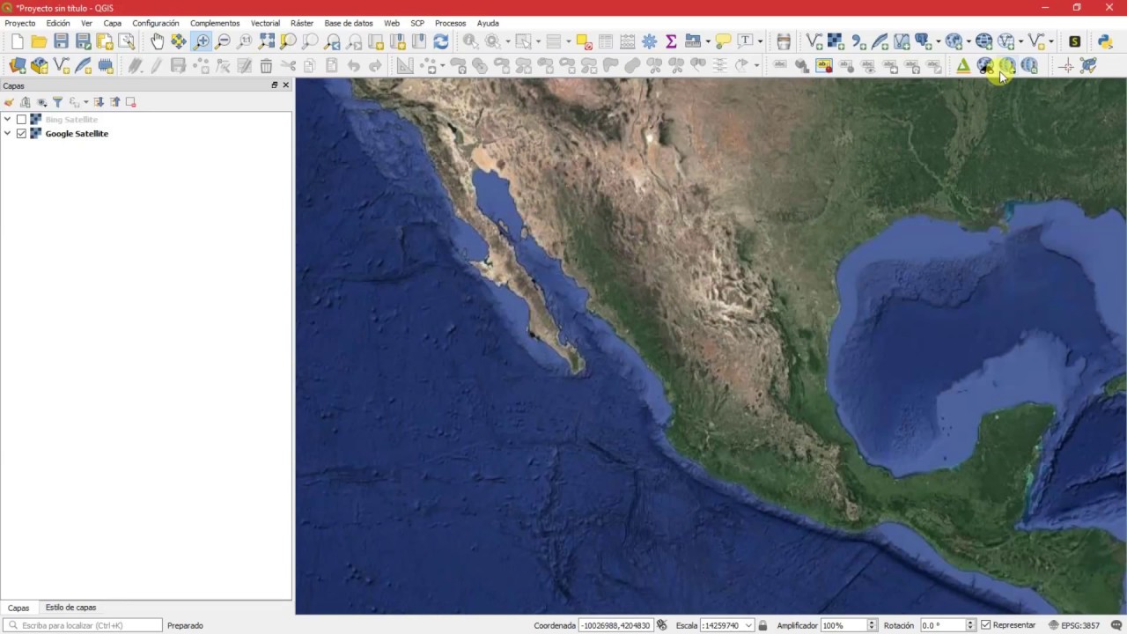Viewport: 1127px width, 634px height.
Task: Open the Processing Toolbox gear icon
Action: click(x=650, y=41)
